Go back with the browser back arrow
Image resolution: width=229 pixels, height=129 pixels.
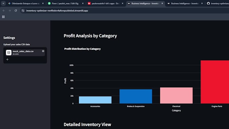(x=4, y=11)
